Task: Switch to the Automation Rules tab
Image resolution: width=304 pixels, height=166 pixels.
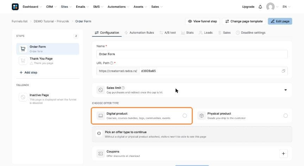Action: coord(139,33)
